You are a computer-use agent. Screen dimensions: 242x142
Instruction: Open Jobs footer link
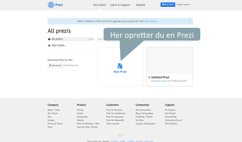tap(49, 117)
